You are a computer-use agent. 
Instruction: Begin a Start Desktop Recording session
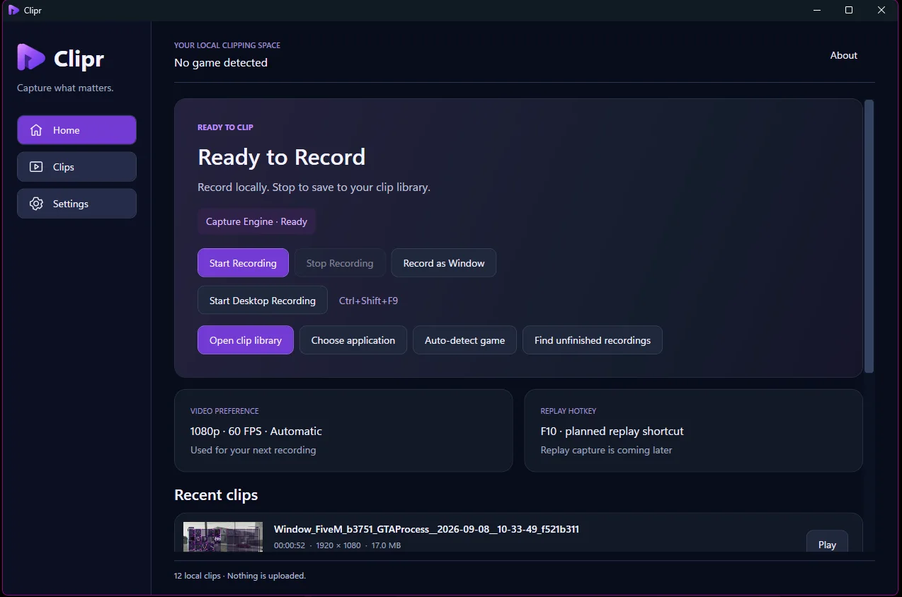(x=263, y=301)
